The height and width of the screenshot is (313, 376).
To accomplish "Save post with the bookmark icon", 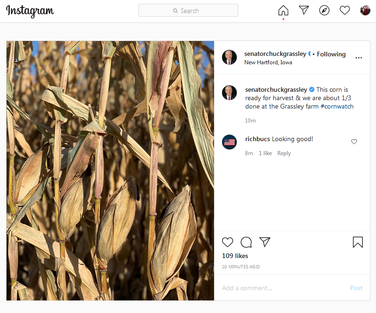I will tap(358, 242).
